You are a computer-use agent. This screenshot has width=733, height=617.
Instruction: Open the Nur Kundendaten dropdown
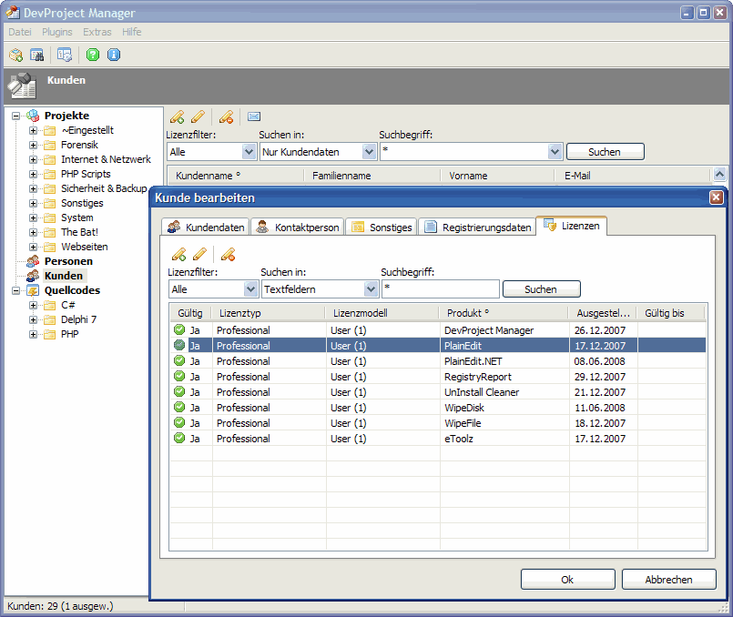pos(369,152)
